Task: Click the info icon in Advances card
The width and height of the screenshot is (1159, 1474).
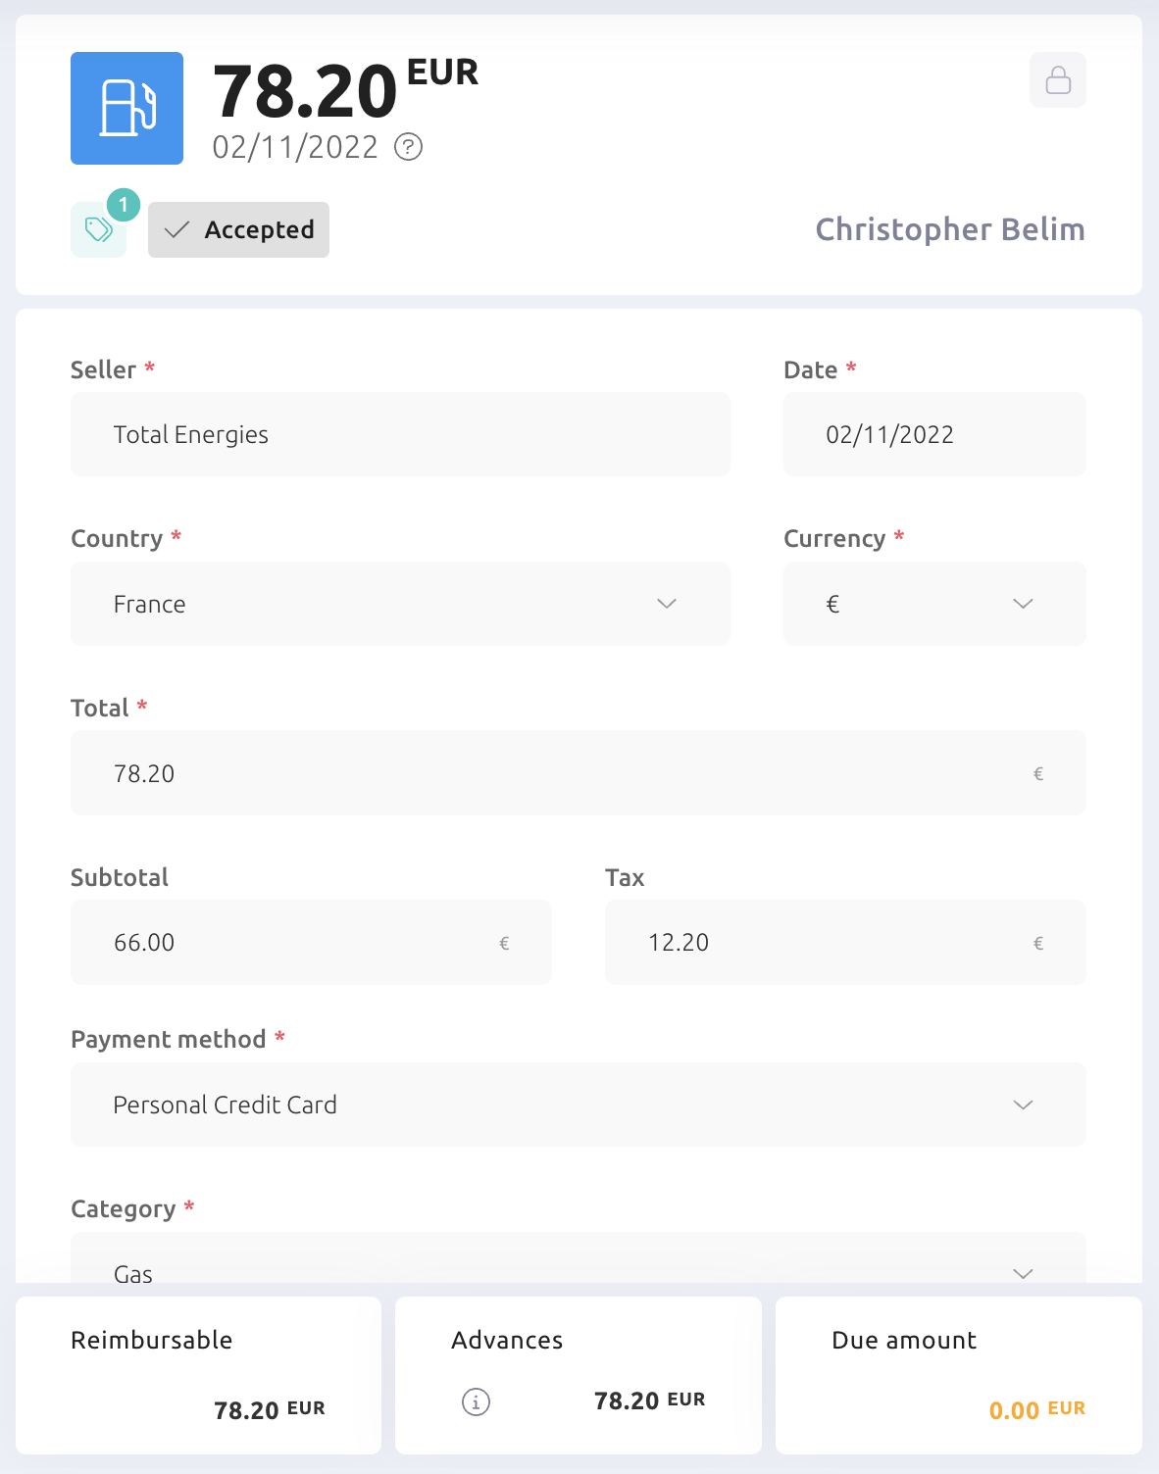Action: pyautogui.click(x=476, y=1401)
